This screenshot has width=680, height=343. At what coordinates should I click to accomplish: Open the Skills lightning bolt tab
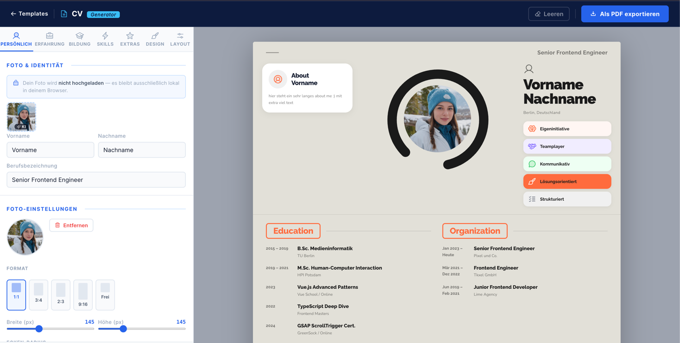point(105,39)
